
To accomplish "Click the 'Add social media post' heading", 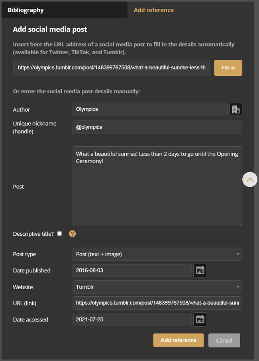I will pos(50,30).
